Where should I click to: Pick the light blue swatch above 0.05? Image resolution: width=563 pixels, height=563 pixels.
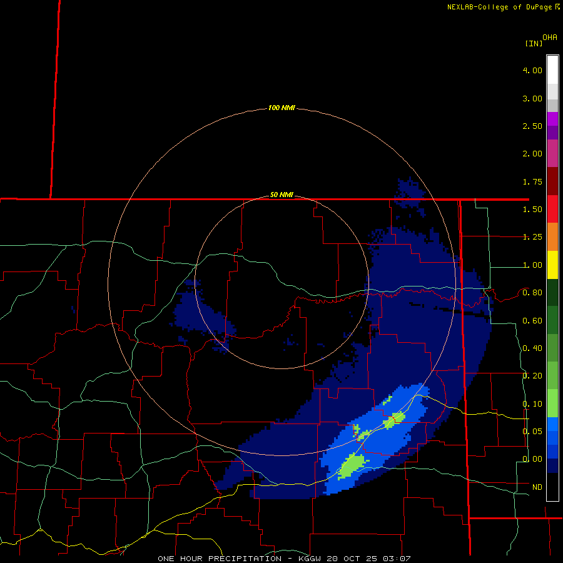[x=552, y=424]
